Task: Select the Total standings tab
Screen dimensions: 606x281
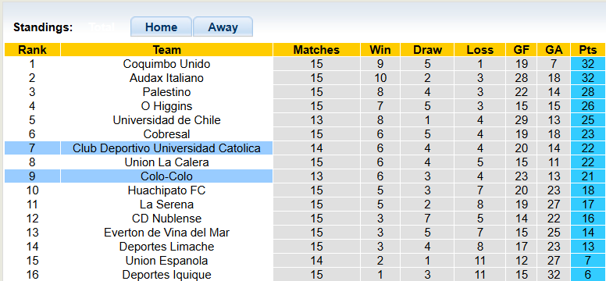Action: (102, 27)
